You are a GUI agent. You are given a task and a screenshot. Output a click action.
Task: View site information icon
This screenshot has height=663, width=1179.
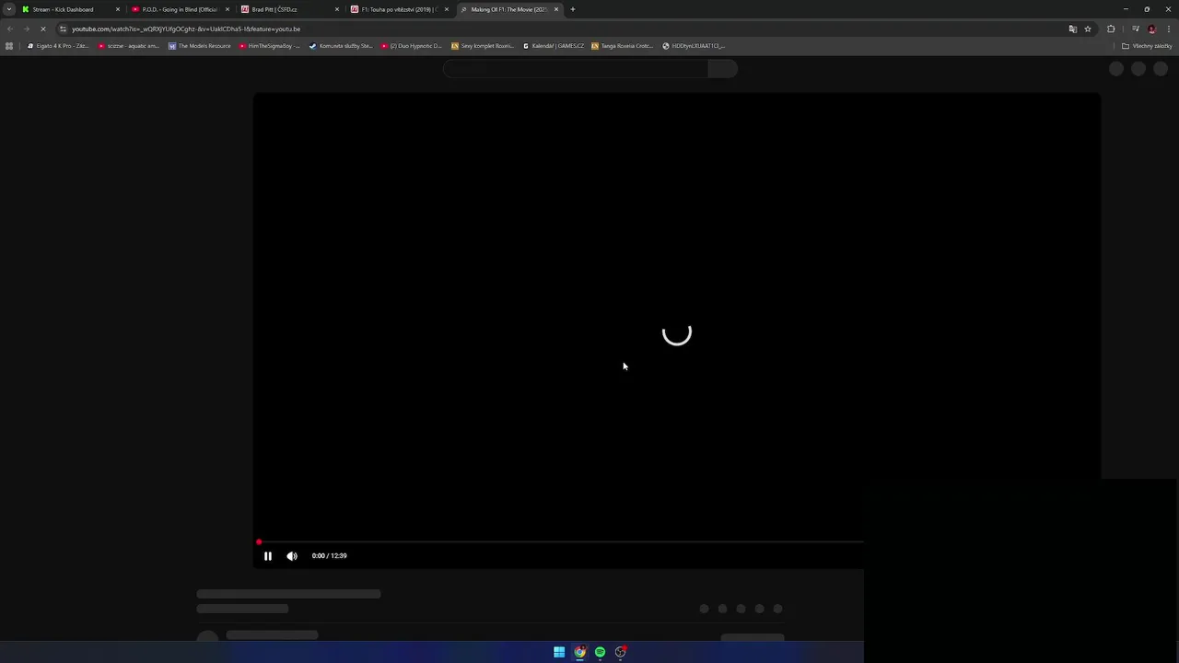[63, 29]
